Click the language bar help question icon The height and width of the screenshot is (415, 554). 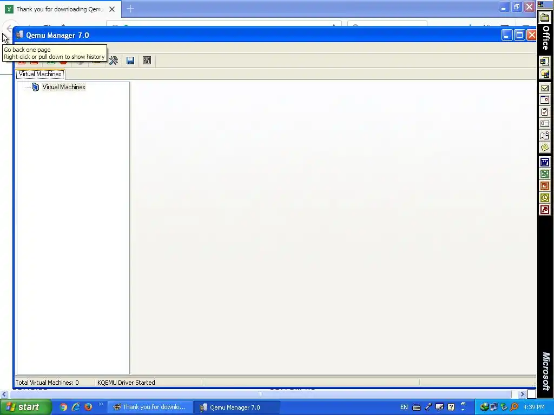click(x=451, y=407)
